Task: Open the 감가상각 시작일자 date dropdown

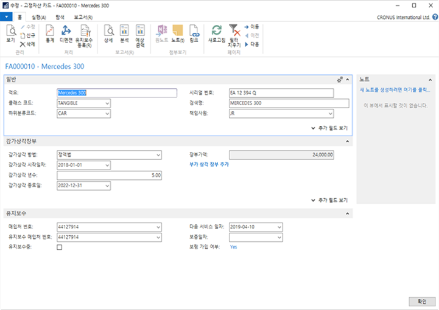Action: click(107, 165)
